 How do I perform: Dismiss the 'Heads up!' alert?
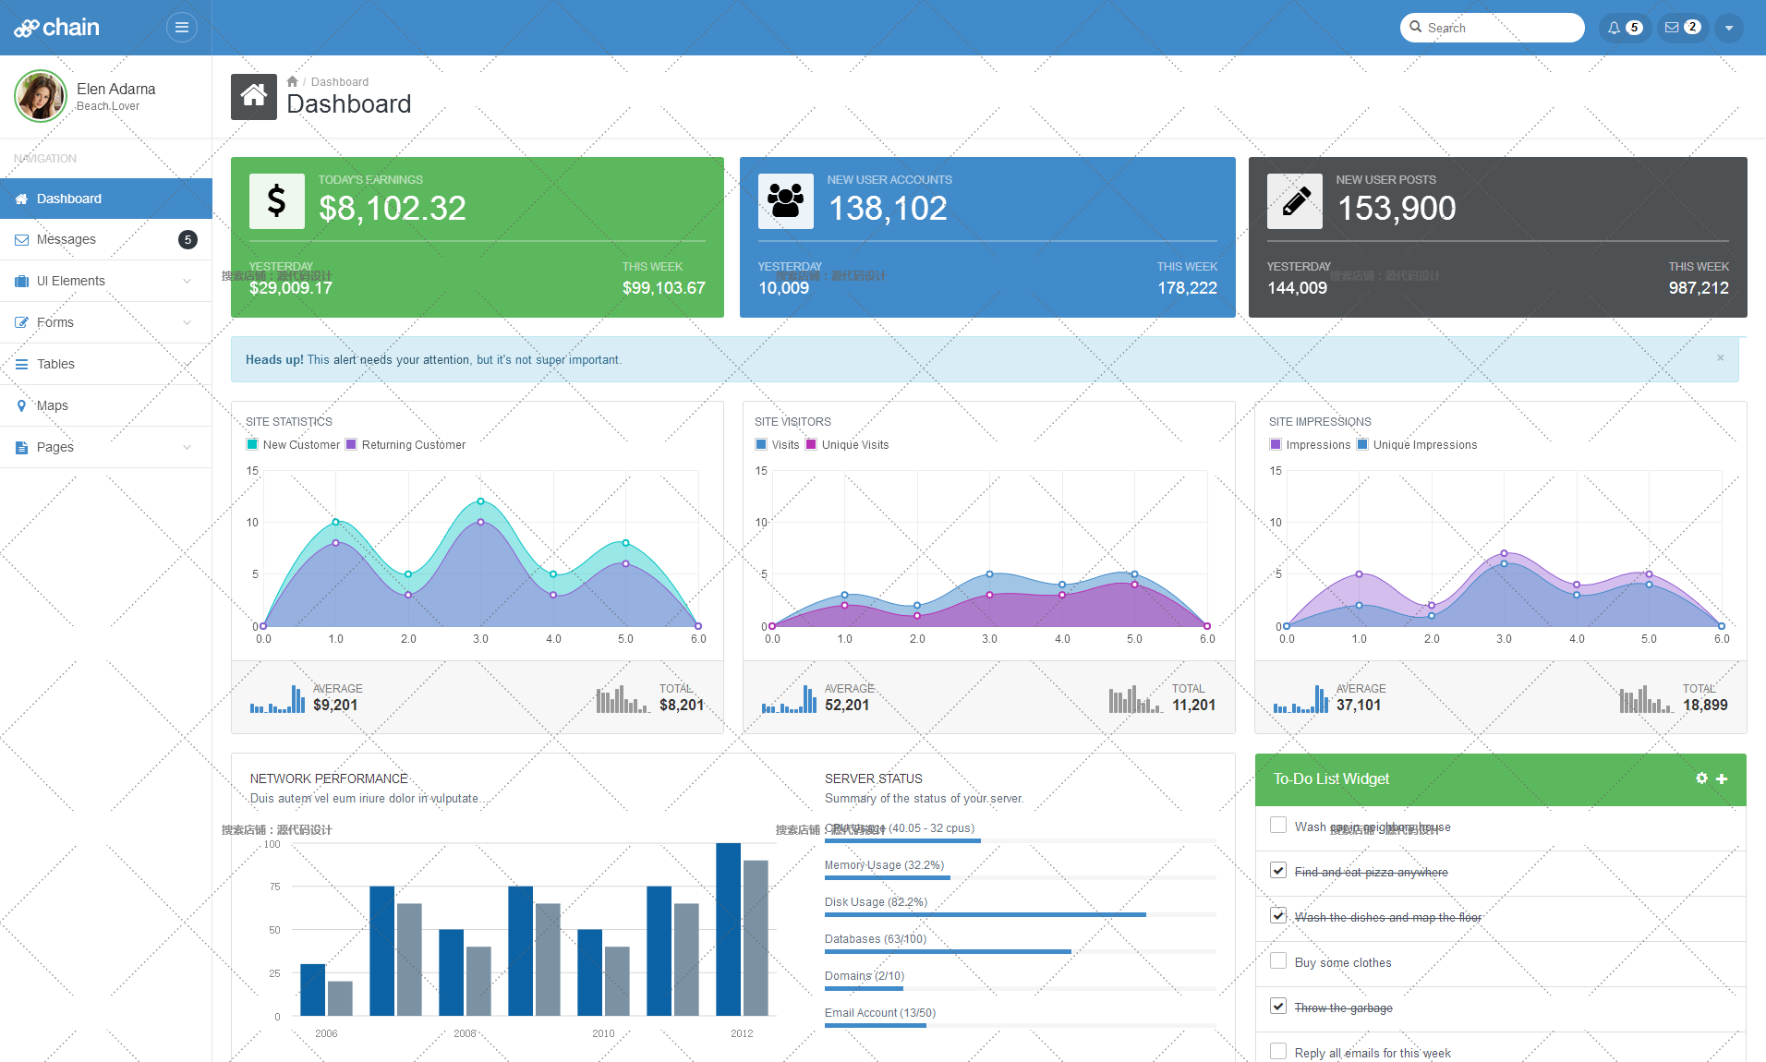coord(1720,358)
